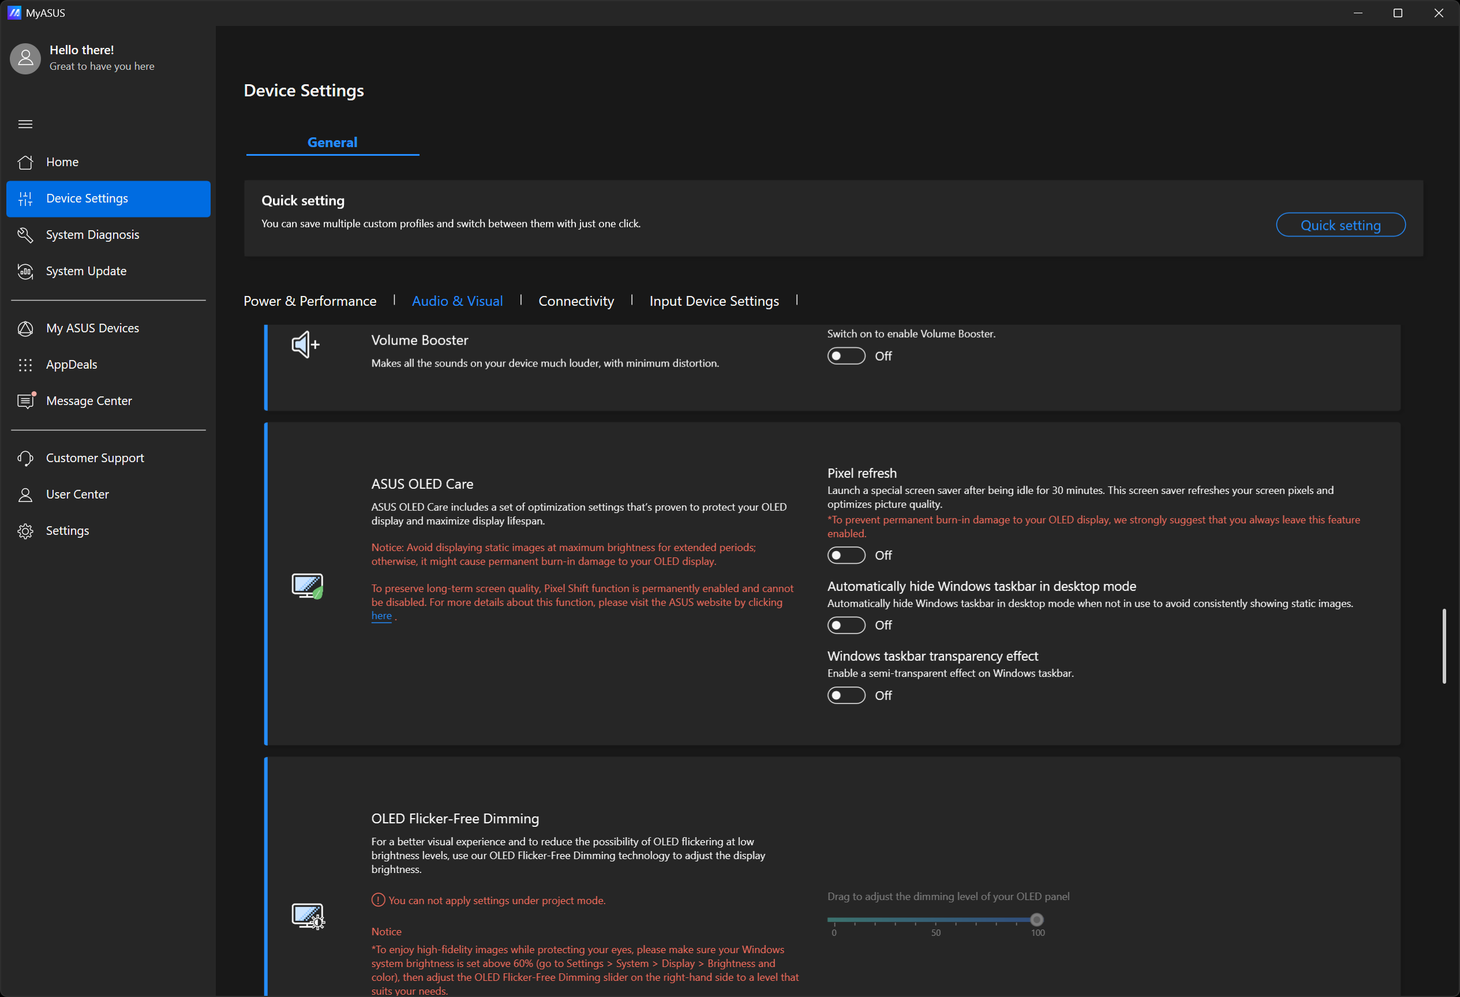Select the General tab
This screenshot has width=1460, height=997.
coord(332,143)
